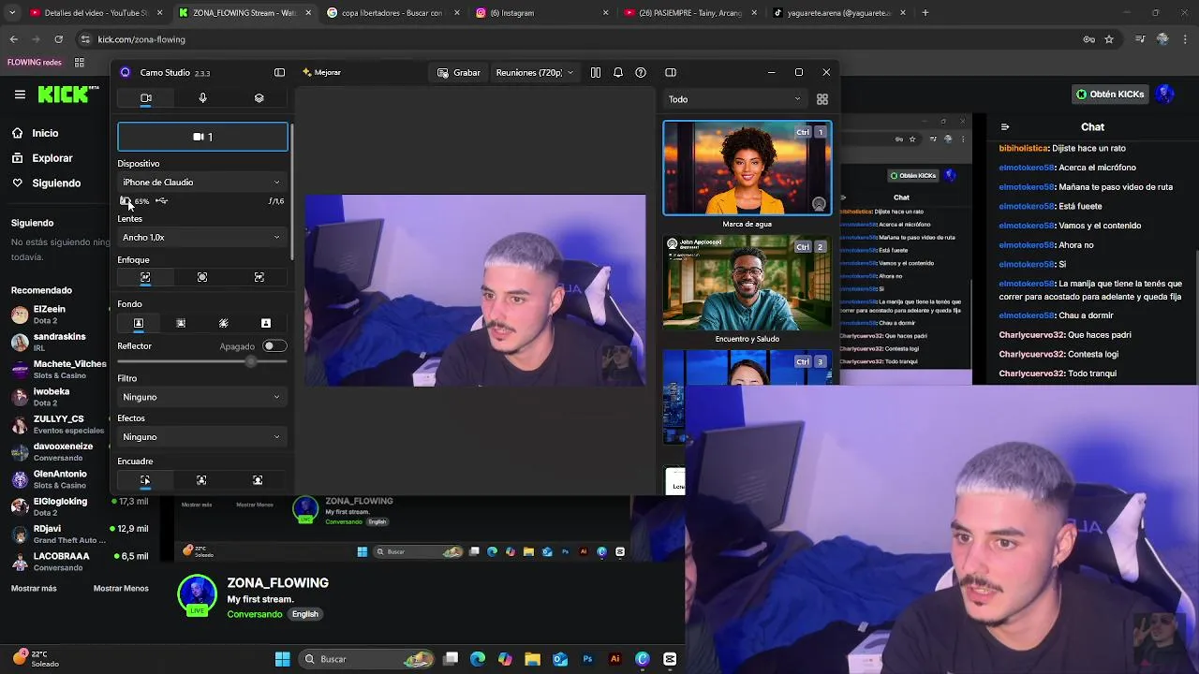Select the second Enfoque focus mode

[202, 277]
